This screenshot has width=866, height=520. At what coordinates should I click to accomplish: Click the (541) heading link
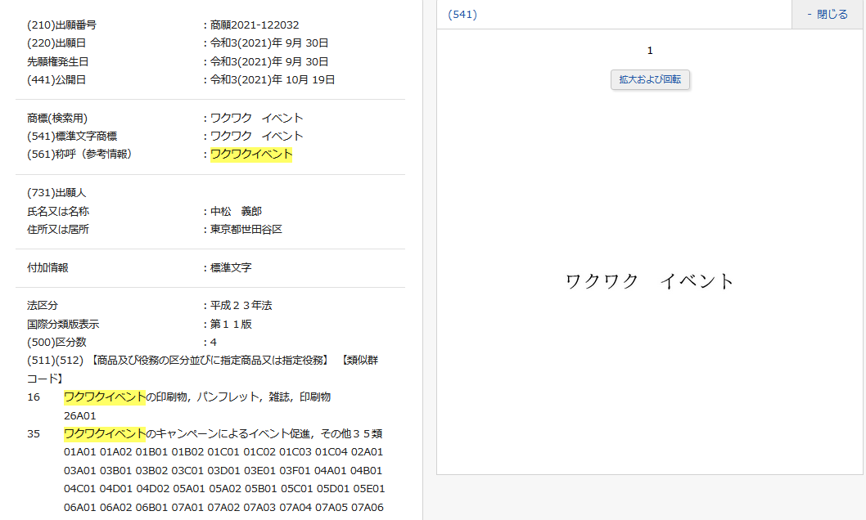(x=462, y=15)
